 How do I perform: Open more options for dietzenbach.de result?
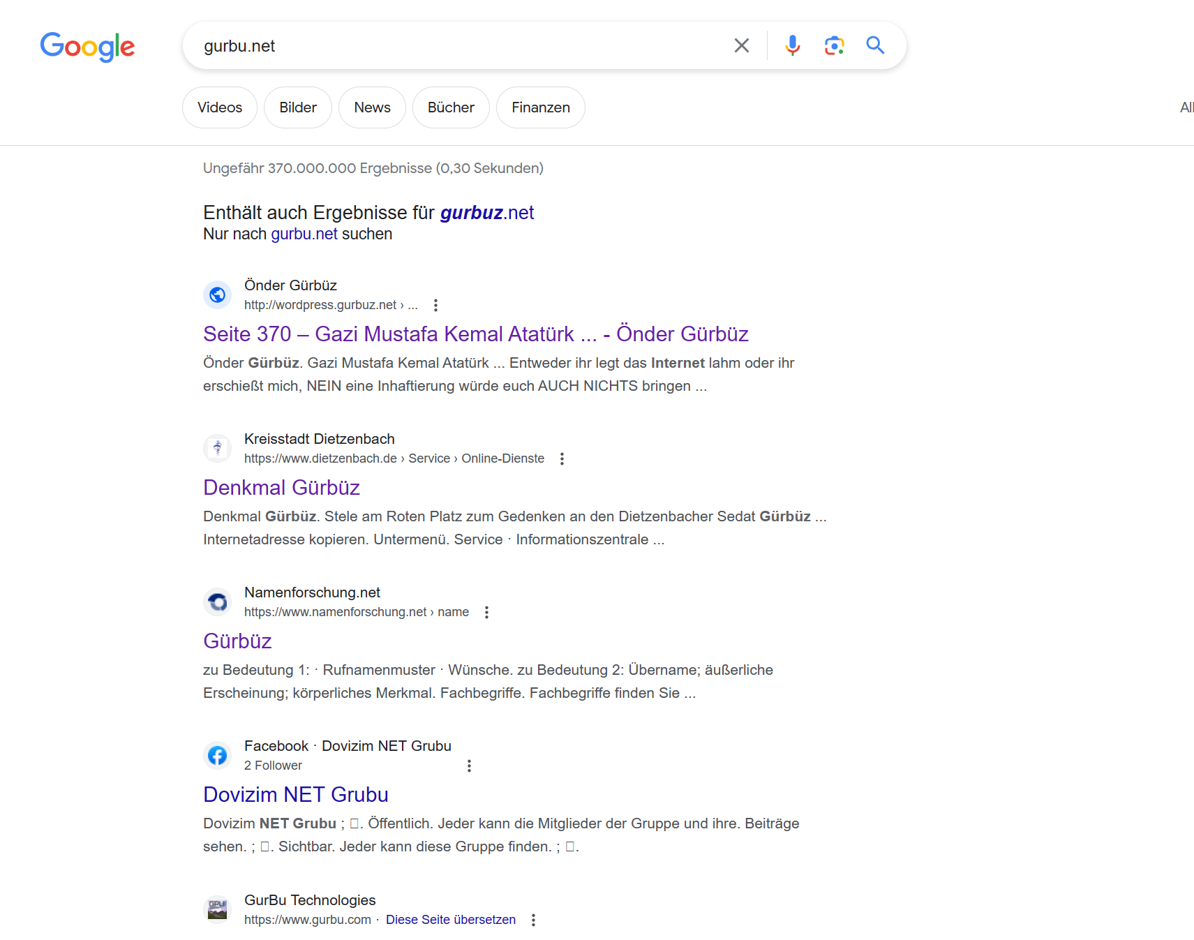coord(562,458)
